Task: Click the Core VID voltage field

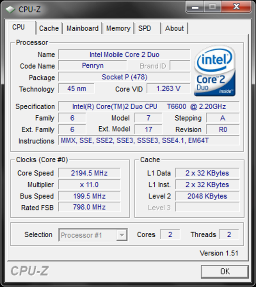Action: [x=169, y=88]
